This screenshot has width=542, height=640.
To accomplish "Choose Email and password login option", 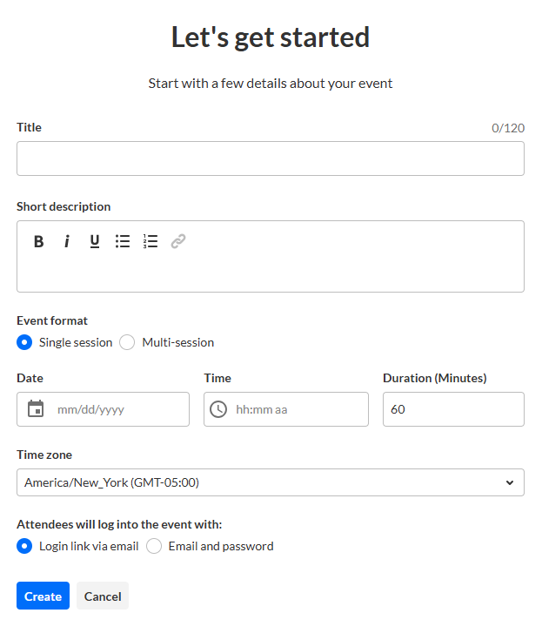I will pyautogui.click(x=154, y=547).
